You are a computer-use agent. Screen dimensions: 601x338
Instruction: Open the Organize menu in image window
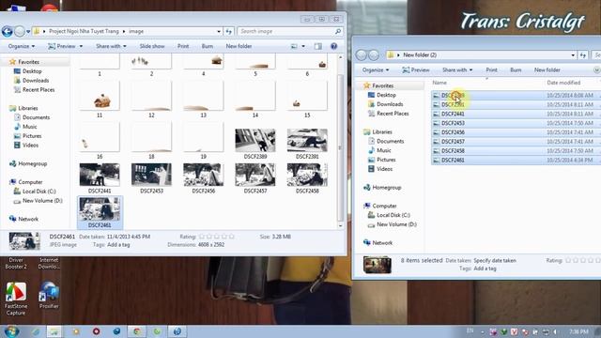22,46
